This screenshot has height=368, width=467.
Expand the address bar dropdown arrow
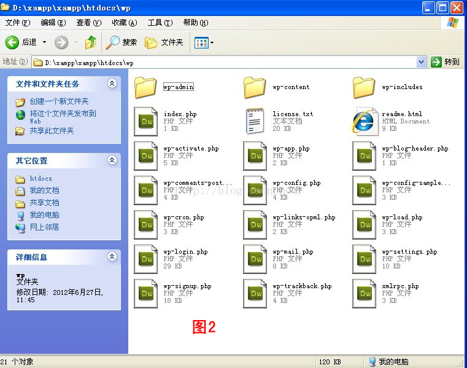pyautogui.click(x=421, y=62)
